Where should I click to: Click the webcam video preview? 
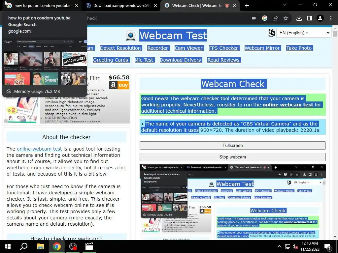click(233, 201)
